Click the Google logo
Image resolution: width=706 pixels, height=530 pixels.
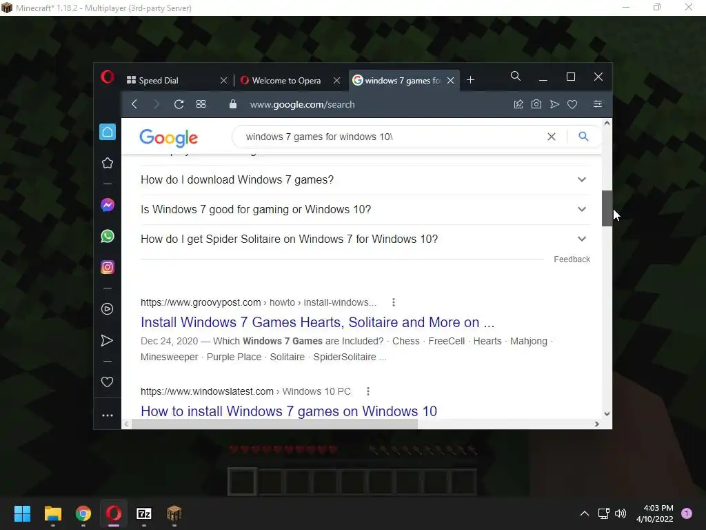pyautogui.click(x=168, y=138)
